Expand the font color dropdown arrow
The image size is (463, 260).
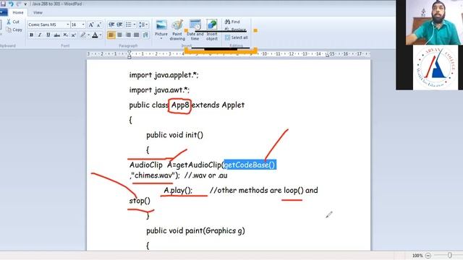(x=101, y=35)
